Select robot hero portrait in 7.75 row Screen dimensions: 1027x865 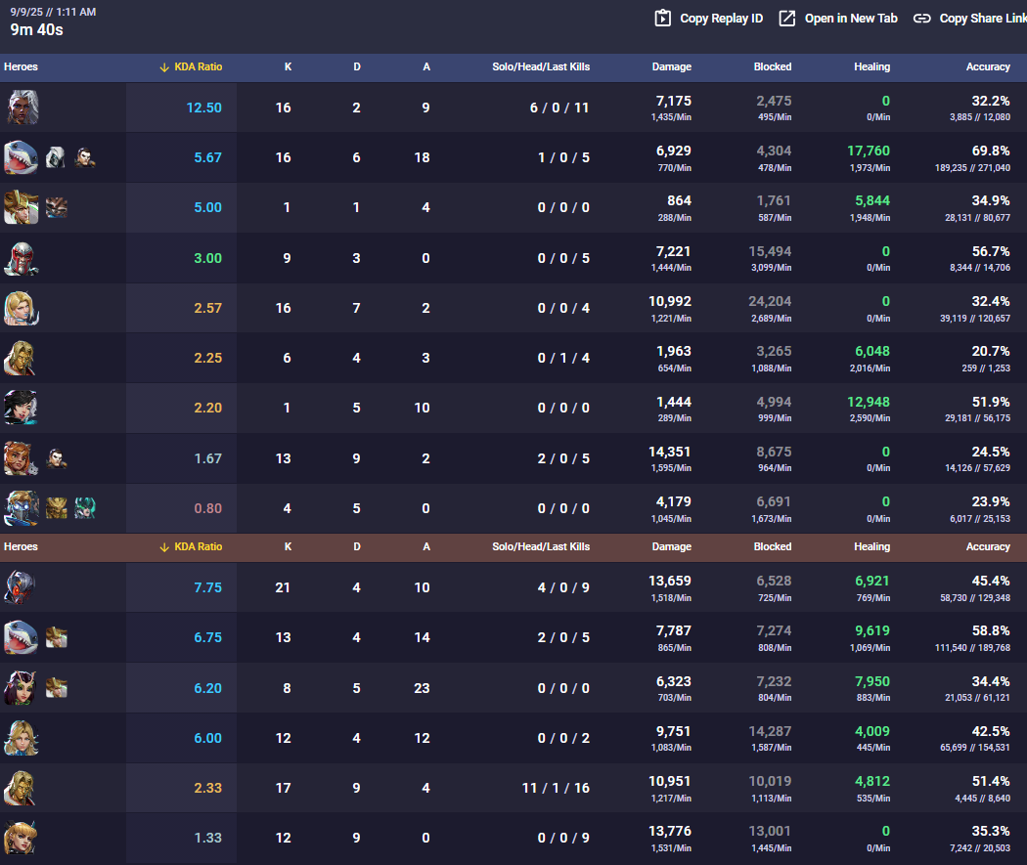pos(21,586)
